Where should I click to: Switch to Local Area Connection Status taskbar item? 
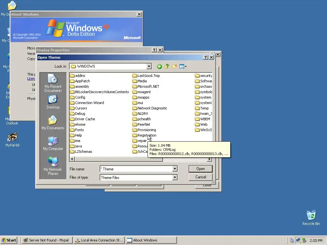click(99, 240)
